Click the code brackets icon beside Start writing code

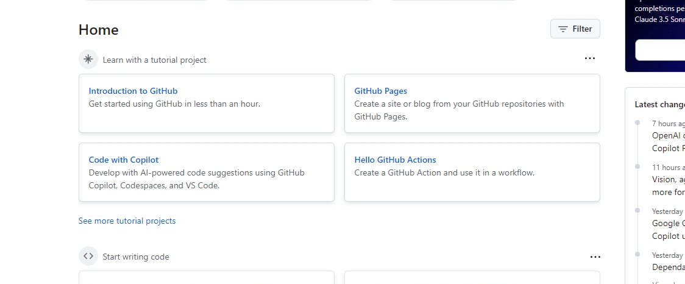pyautogui.click(x=88, y=256)
